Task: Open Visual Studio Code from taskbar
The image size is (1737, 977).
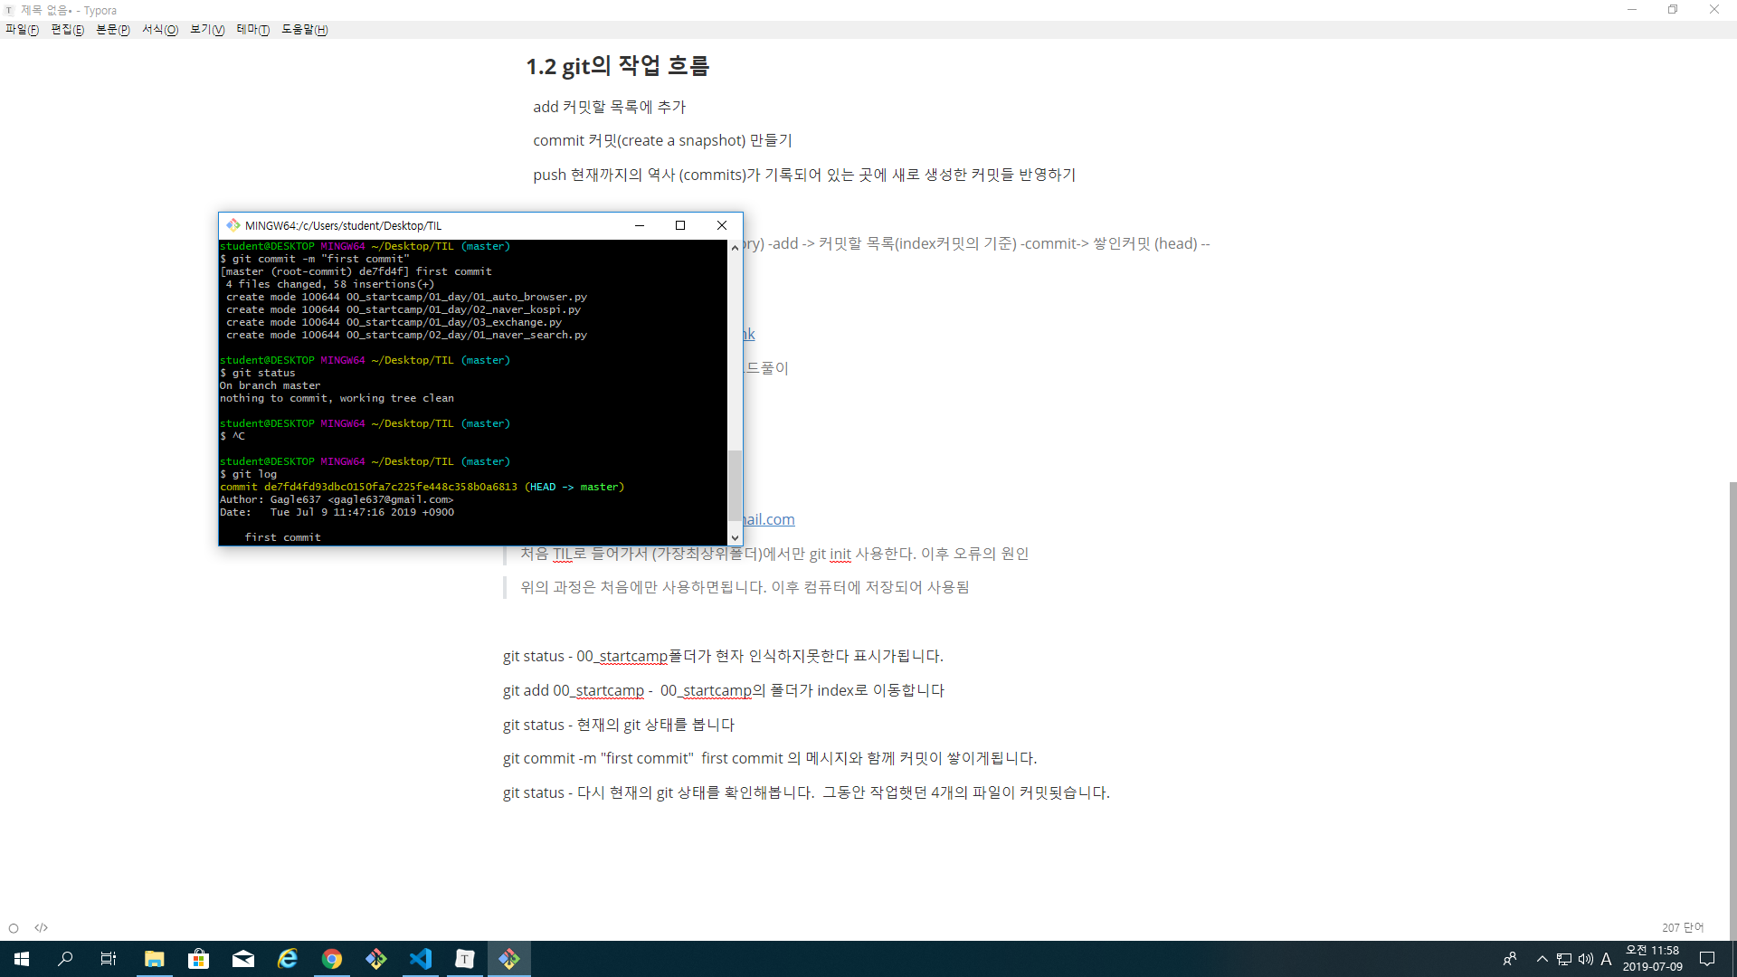Action: 421,959
